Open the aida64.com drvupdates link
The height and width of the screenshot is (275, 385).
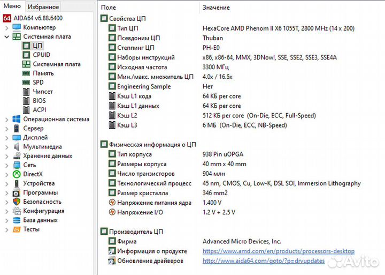pos(264,261)
